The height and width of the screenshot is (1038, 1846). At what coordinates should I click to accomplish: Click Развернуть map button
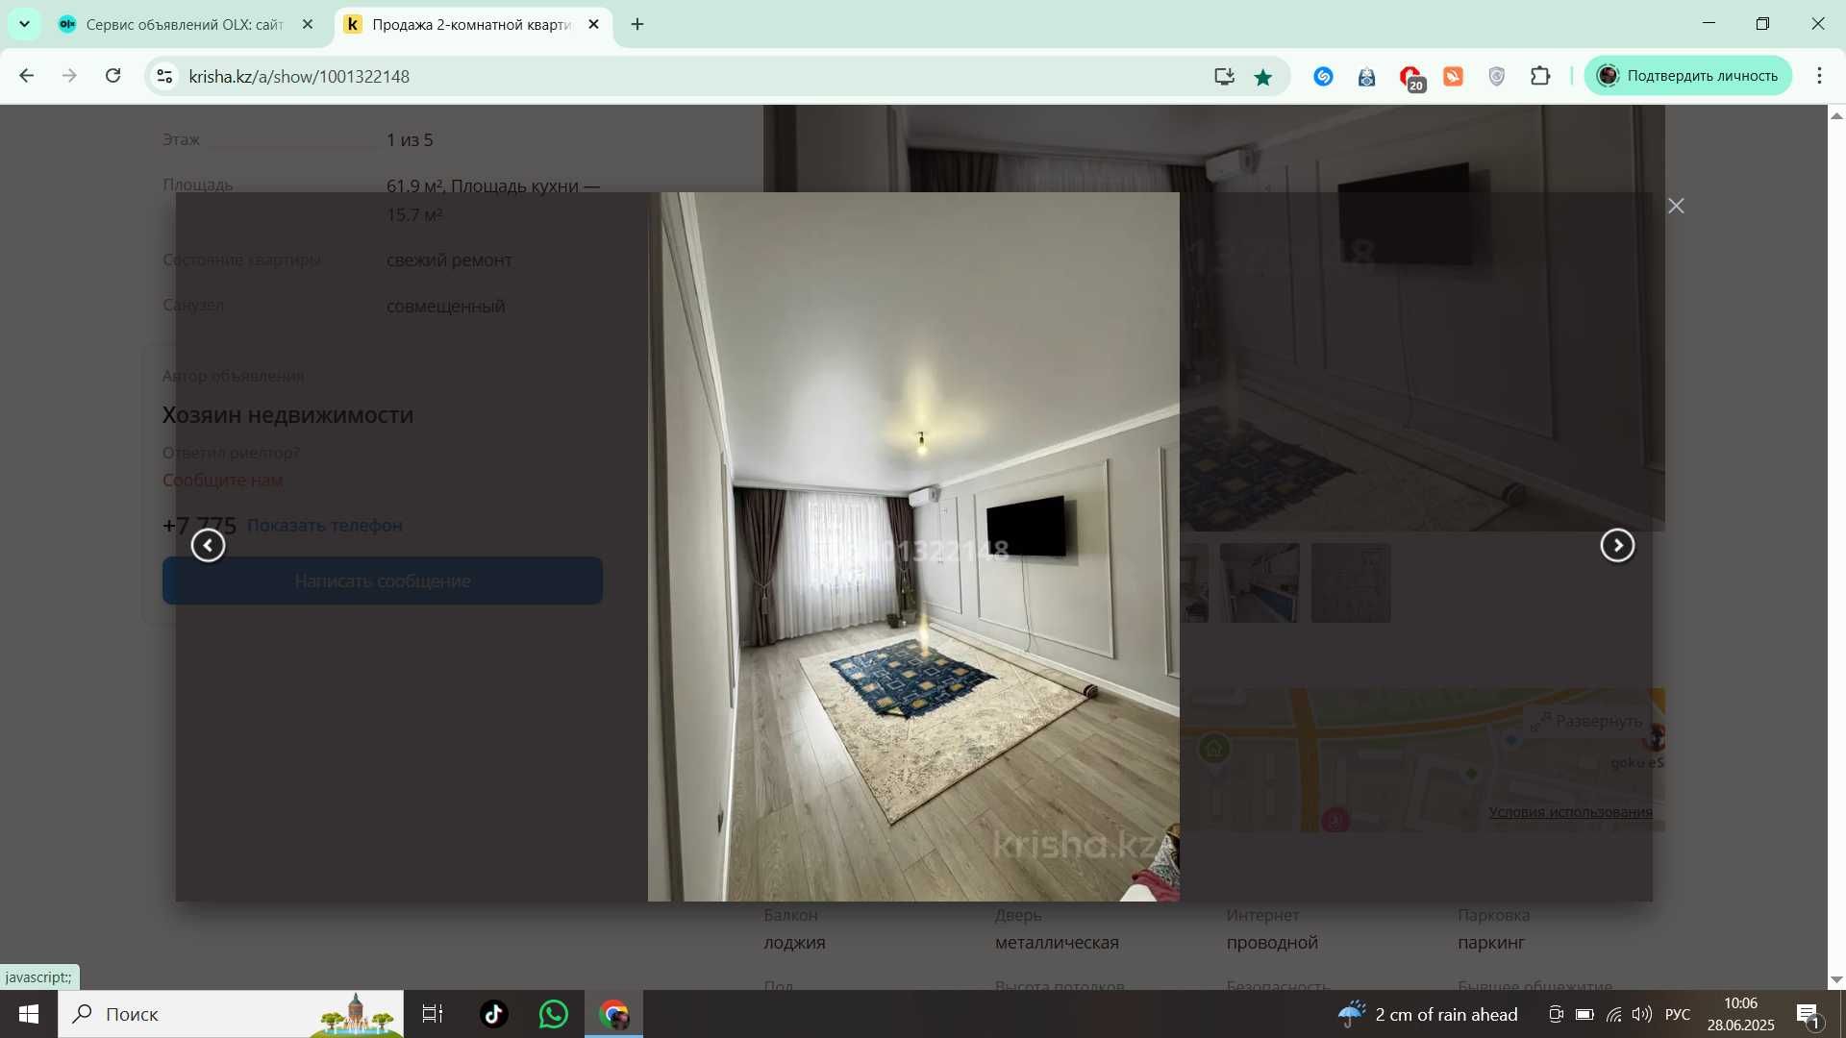click(x=1587, y=721)
